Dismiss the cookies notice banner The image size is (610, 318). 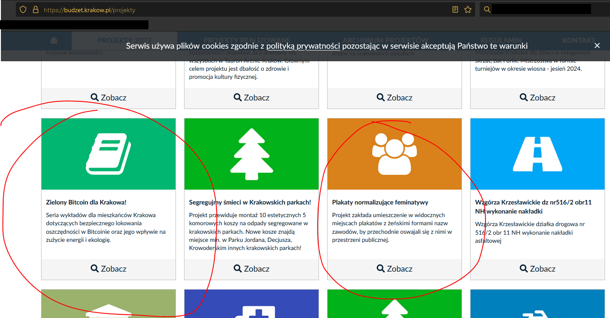click(x=597, y=45)
